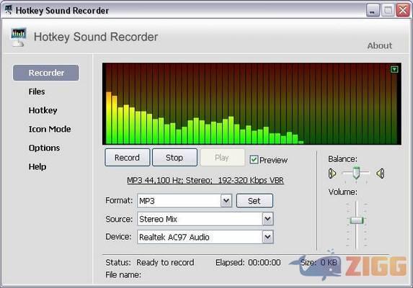Click the Balance slider thumb

[x=356, y=173]
